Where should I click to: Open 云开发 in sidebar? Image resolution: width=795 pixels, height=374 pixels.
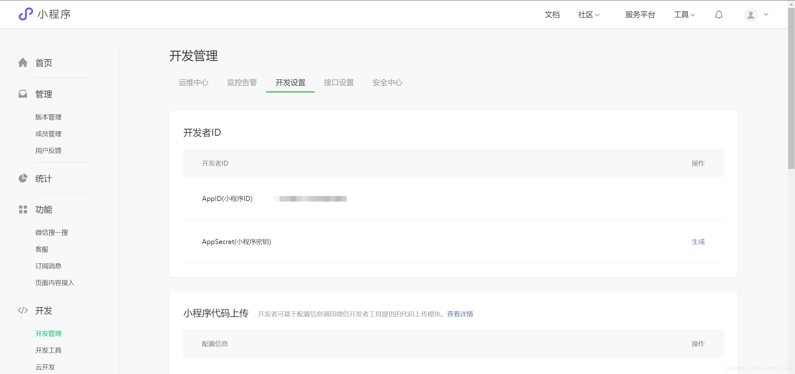(45, 367)
